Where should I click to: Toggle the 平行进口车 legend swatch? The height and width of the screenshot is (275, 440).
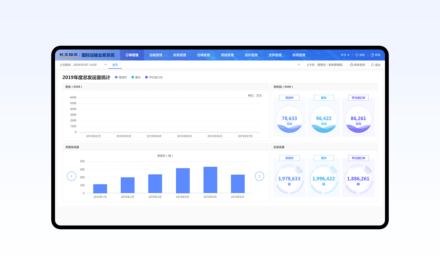pyautogui.click(x=146, y=77)
